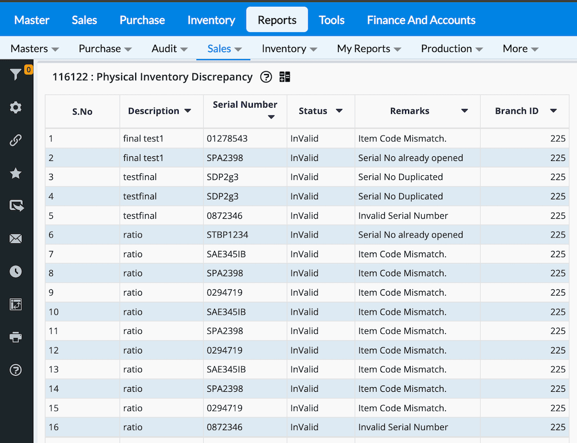
Task: Click the settings gear in the sidebar
Action: pos(16,108)
